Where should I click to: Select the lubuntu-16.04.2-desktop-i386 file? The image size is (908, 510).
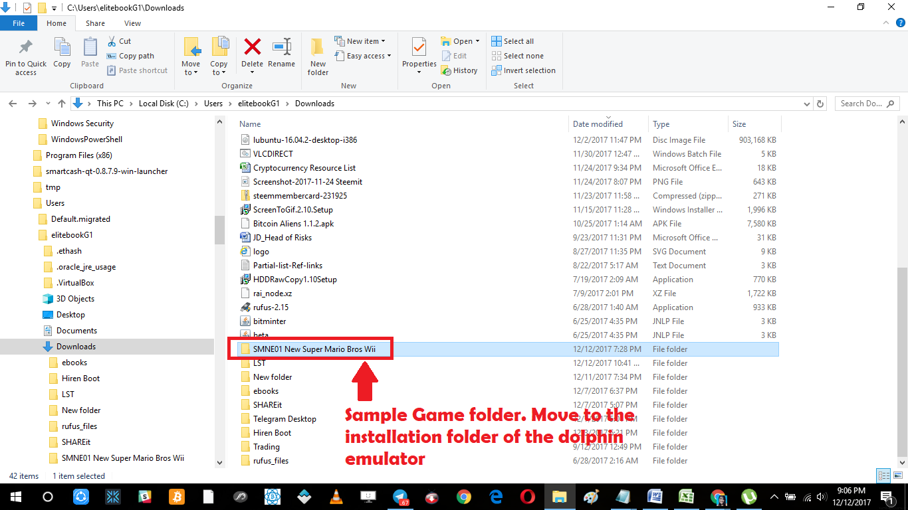pyautogui.click(x=305, y=140)
